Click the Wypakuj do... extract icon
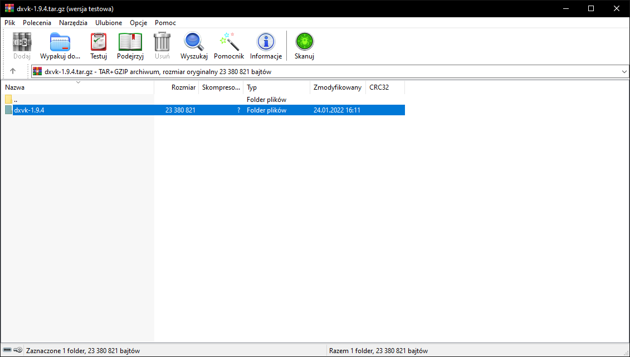The image size is (630, 357). tap(60, 42)
